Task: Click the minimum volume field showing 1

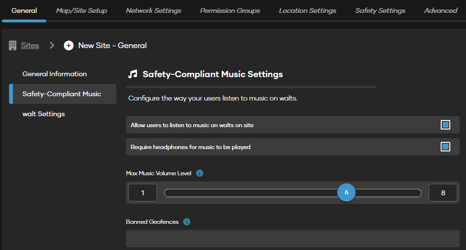Action: (x=143, y=193)
